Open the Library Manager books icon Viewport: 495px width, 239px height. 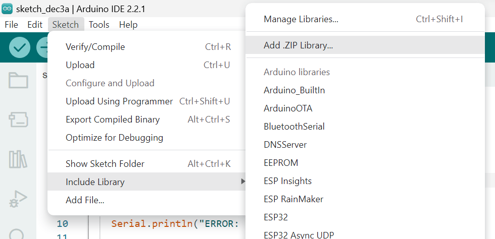pos(18,159)
